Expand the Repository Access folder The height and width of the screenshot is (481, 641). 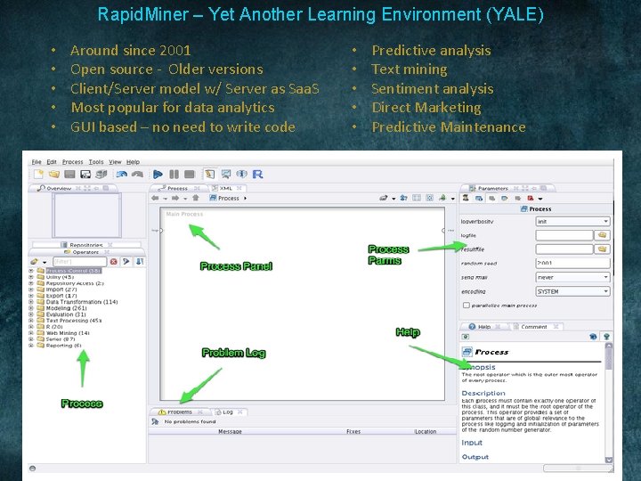coord(31,283)
